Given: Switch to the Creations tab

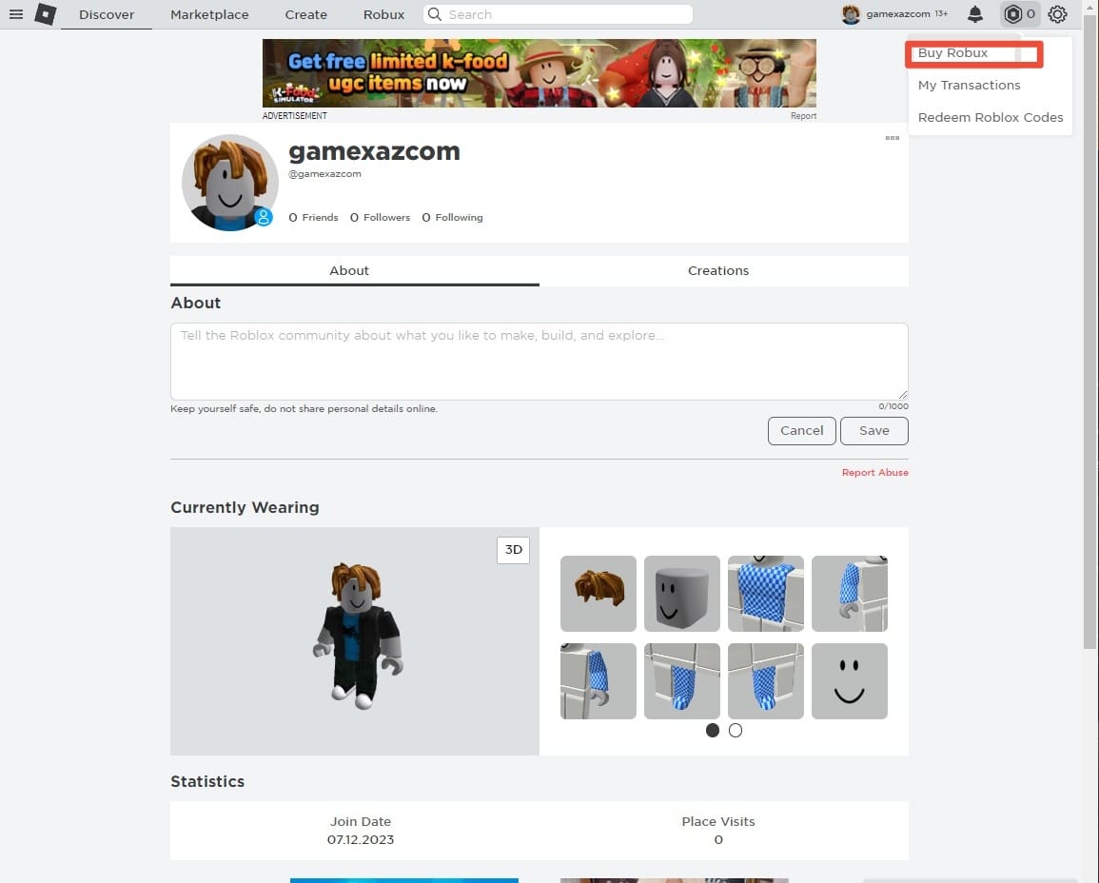Looking at the screenshot, I should point(724,270).
